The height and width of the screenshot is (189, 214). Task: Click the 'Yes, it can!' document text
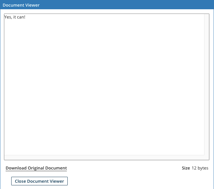click(x=15, y=17)
